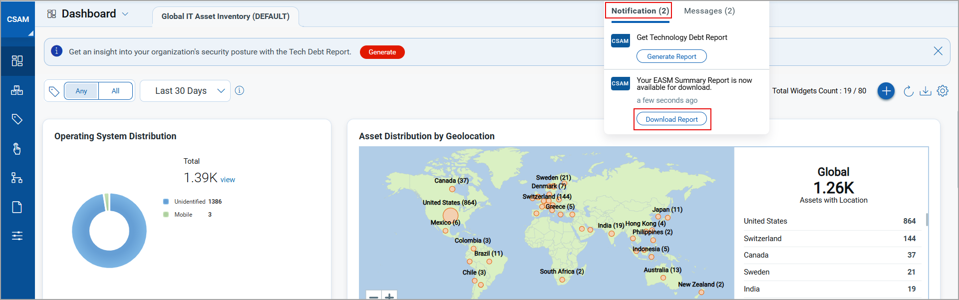
Task: Click the blue add widget plus button
Action: [x=886, y=91]
